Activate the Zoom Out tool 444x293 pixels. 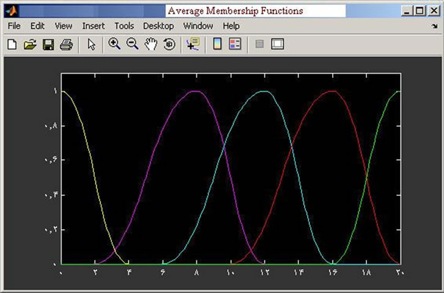[x=132, y=44]
